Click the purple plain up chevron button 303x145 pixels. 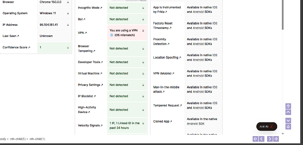(288, 112)
